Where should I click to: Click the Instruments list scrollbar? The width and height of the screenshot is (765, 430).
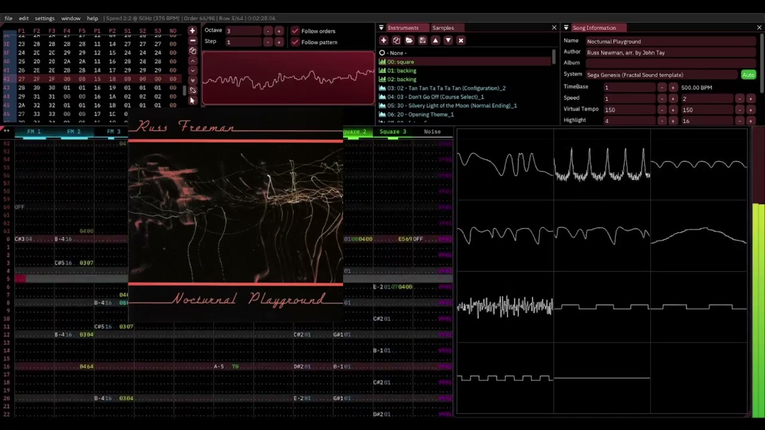[554, 57]
